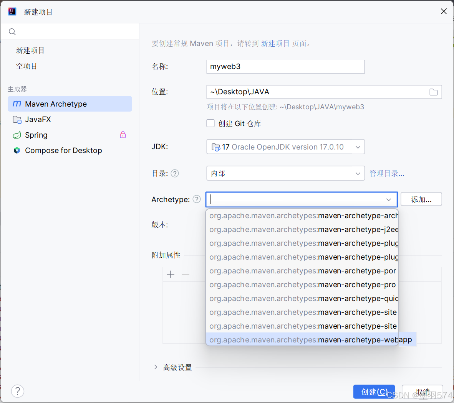Open the JDK version dropdown
Image resolution: width=454 pixels, height=403 pixels.
click(285, 147)
